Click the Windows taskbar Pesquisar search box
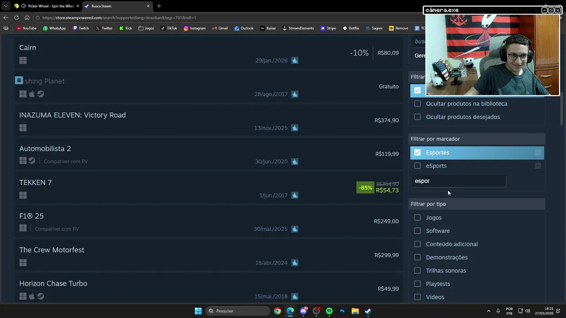 pos(237,311)
